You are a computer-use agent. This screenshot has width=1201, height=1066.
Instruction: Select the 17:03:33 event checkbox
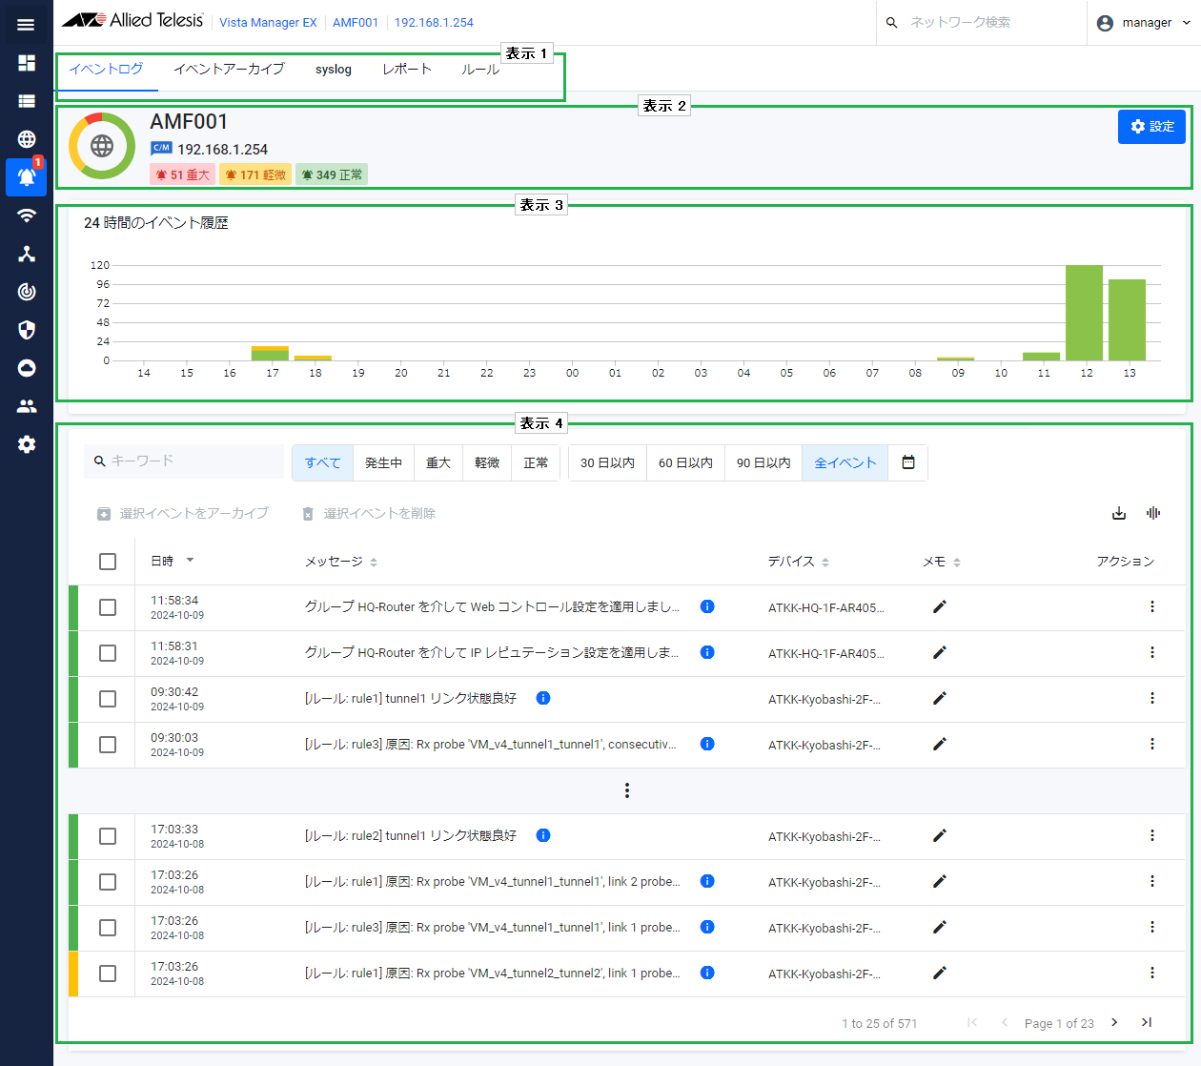click(x=108, y=836)
